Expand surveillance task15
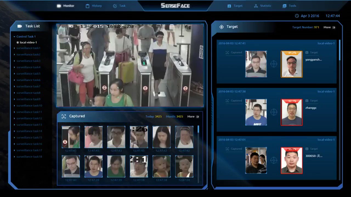351x197 pixels. point(15,138)
